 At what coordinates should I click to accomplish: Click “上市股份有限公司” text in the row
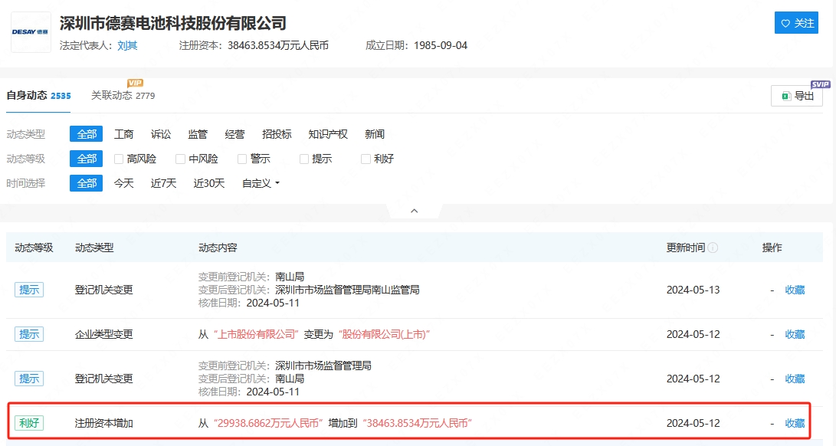click(x=257, y=334)
